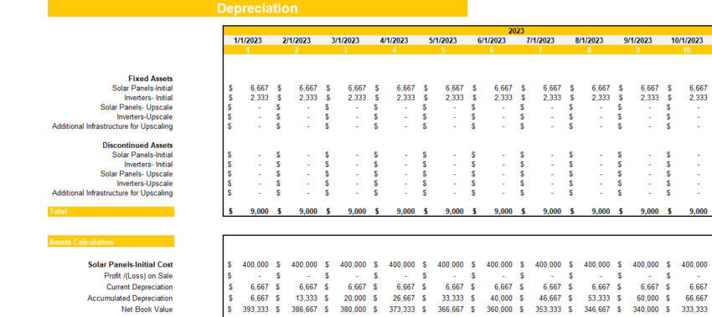Select period number 5 under 5/1/2023

[443, 50]
